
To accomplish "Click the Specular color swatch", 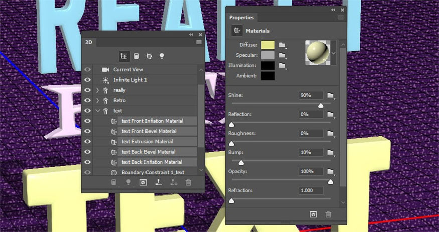I will [268, 55].
